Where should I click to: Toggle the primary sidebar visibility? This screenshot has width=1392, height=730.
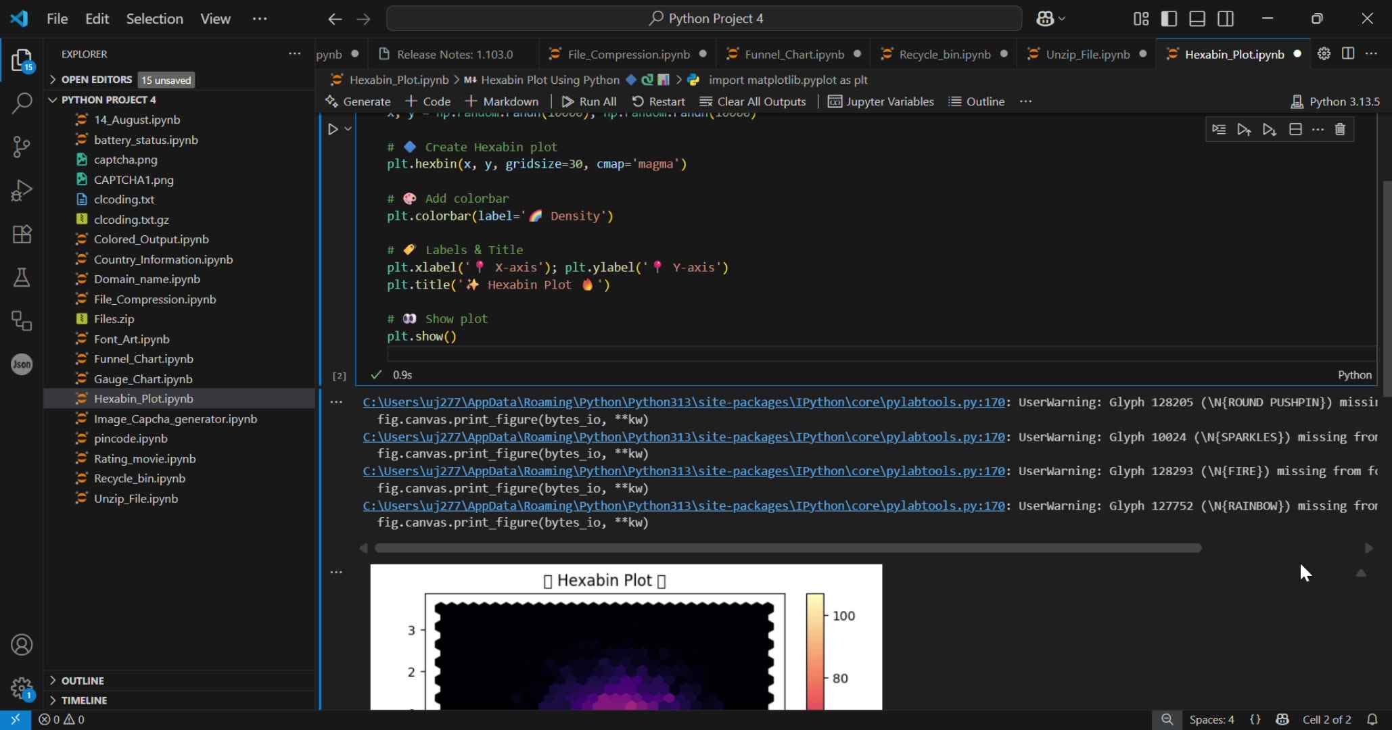pos(1169,18)
